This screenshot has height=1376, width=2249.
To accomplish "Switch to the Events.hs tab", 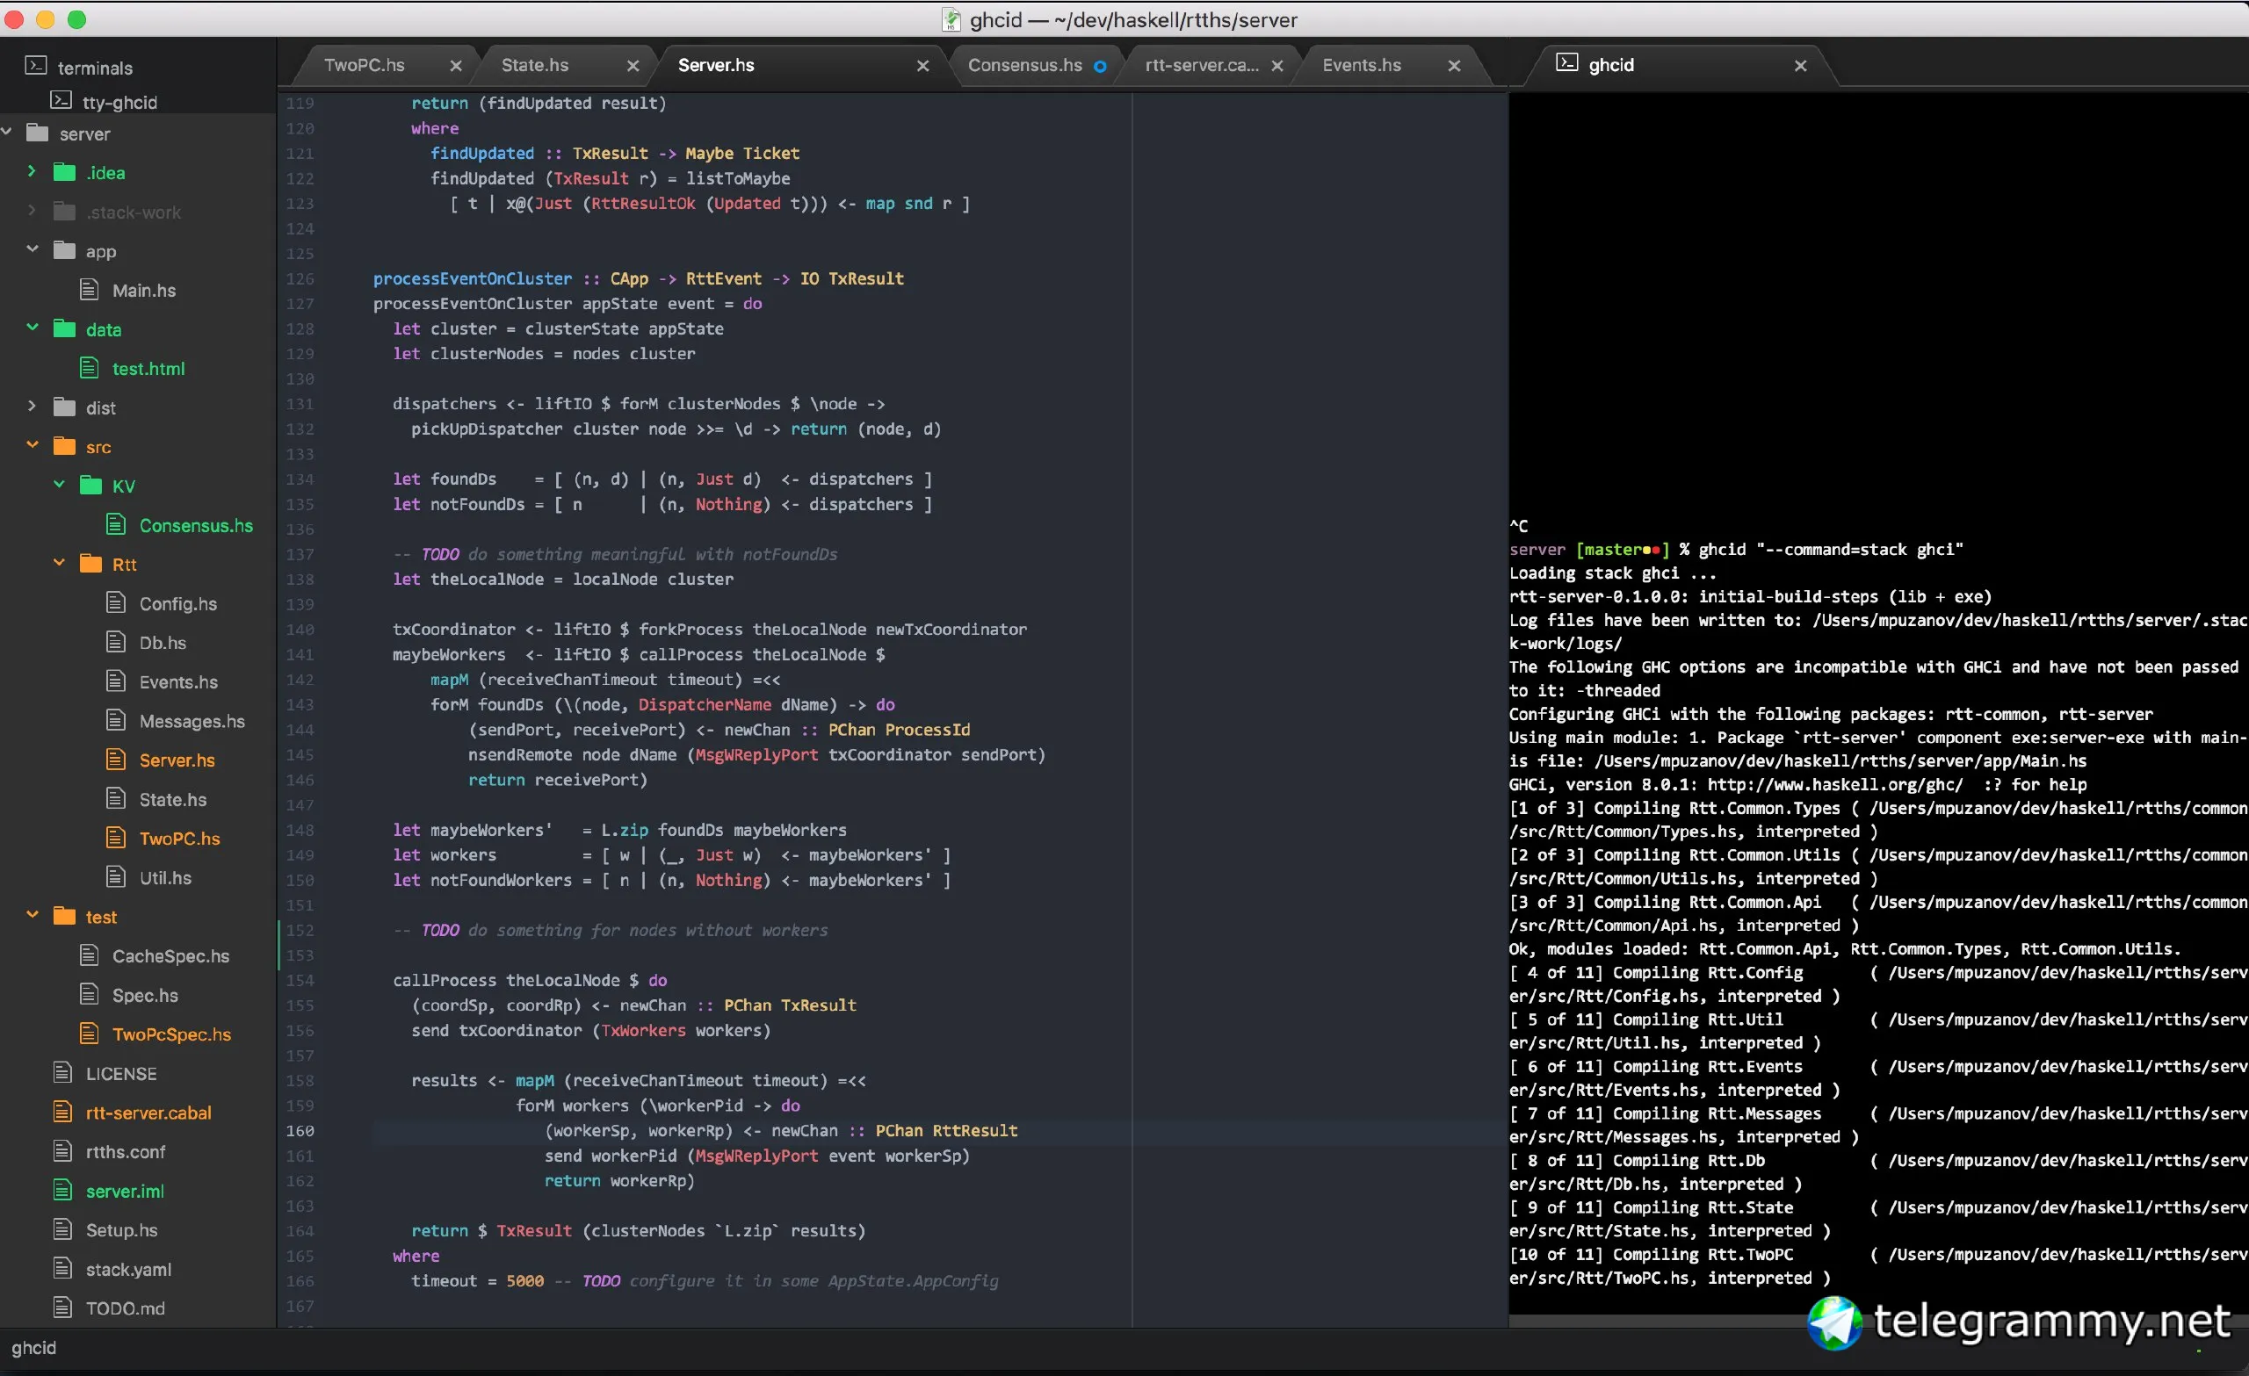I will pos(1361,65).
